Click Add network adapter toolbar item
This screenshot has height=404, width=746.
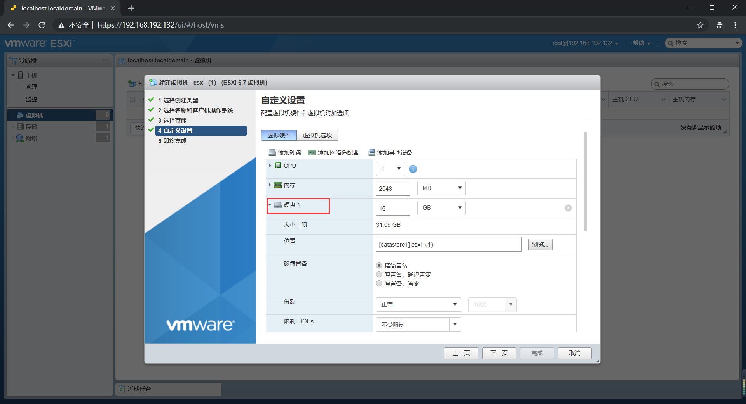pyautogui.click(x=333, y=153)
